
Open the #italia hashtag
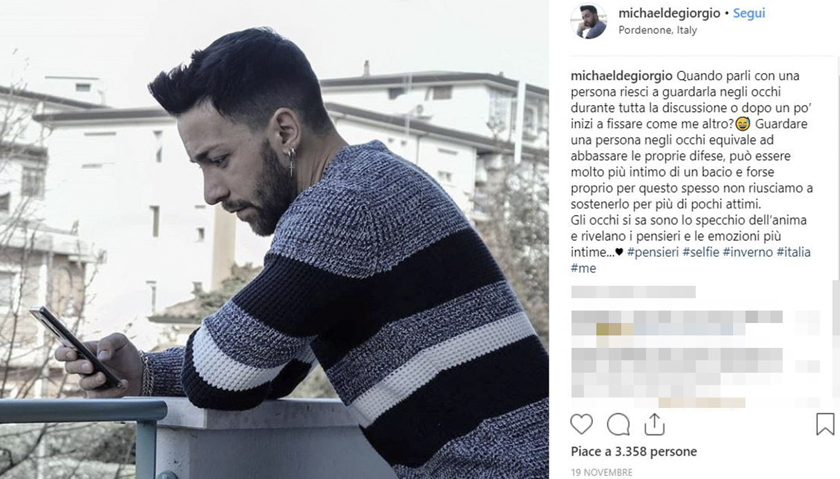[794, 252]
